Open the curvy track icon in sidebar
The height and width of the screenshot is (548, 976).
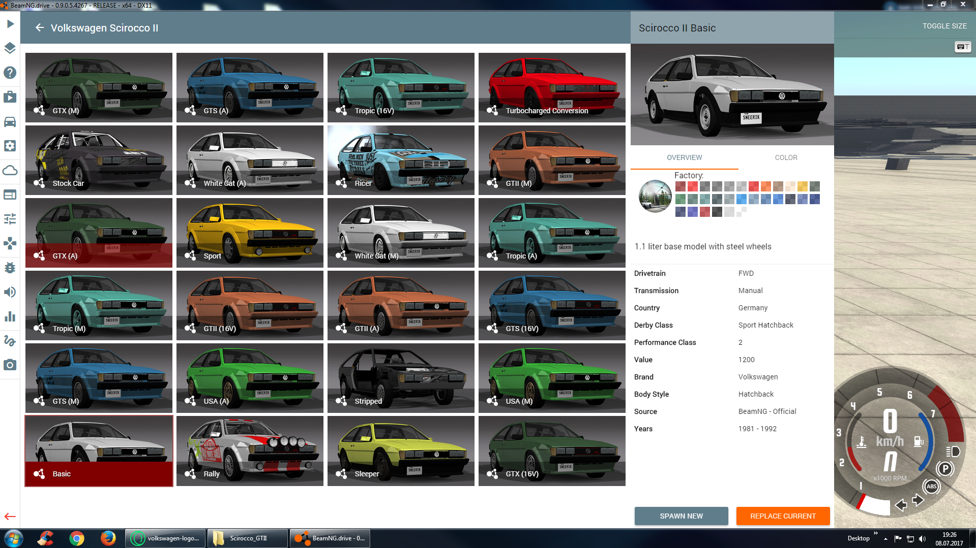tap(10, 341)
